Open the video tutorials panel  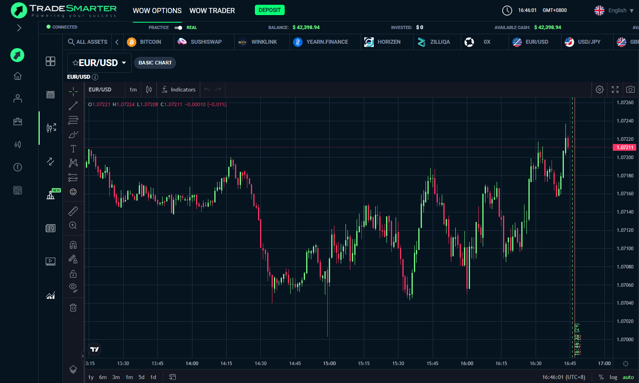[x=50, y=262]
